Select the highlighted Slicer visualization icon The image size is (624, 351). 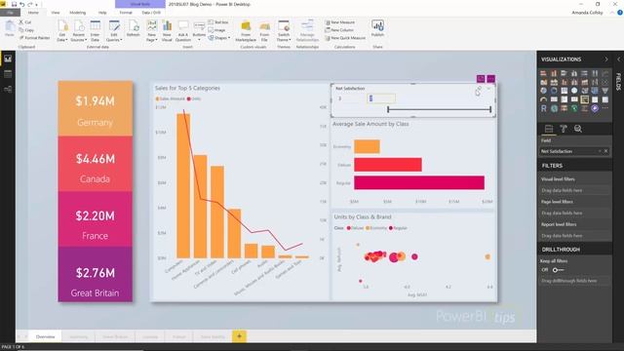point(585,99)
